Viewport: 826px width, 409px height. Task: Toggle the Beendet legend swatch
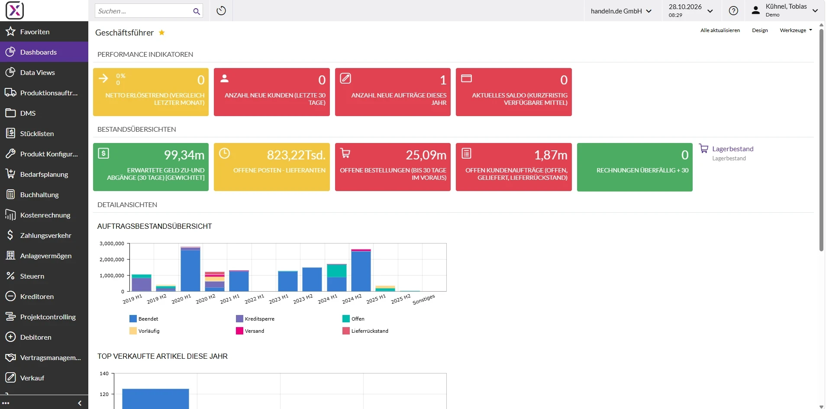[133, 319]
